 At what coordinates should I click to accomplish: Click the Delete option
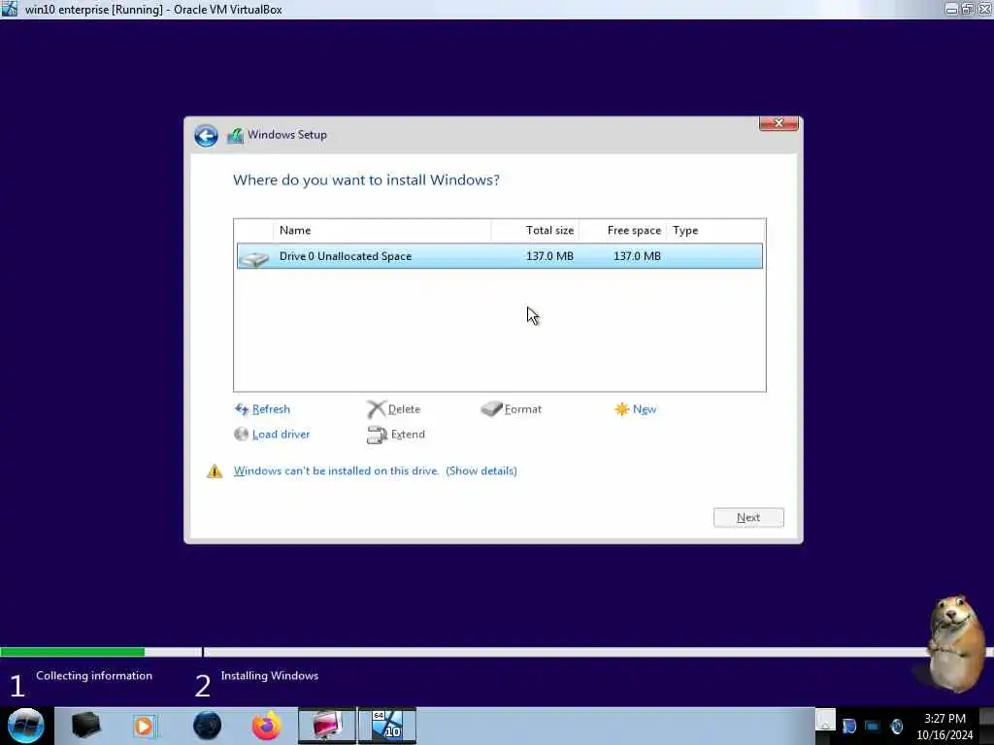click(x=404, y=409)
